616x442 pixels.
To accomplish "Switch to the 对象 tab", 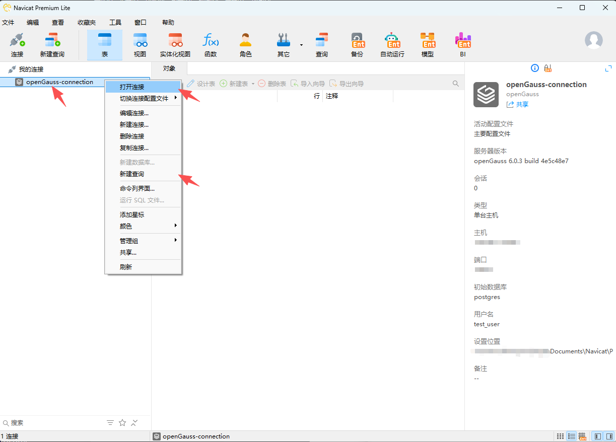I will click(169, 68).
